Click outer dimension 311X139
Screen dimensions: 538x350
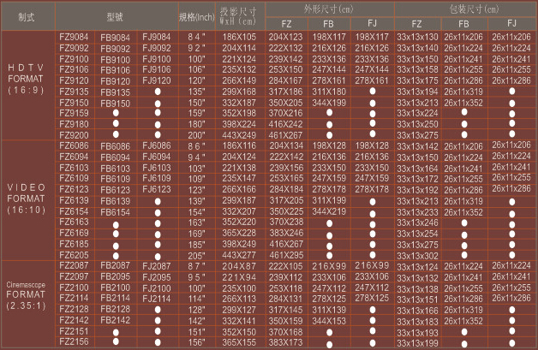(x=329, y=310)
